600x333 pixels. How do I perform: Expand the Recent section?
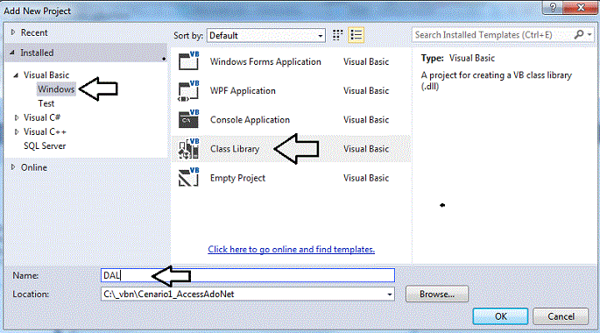pyautogui.click(x=13, y=32)
